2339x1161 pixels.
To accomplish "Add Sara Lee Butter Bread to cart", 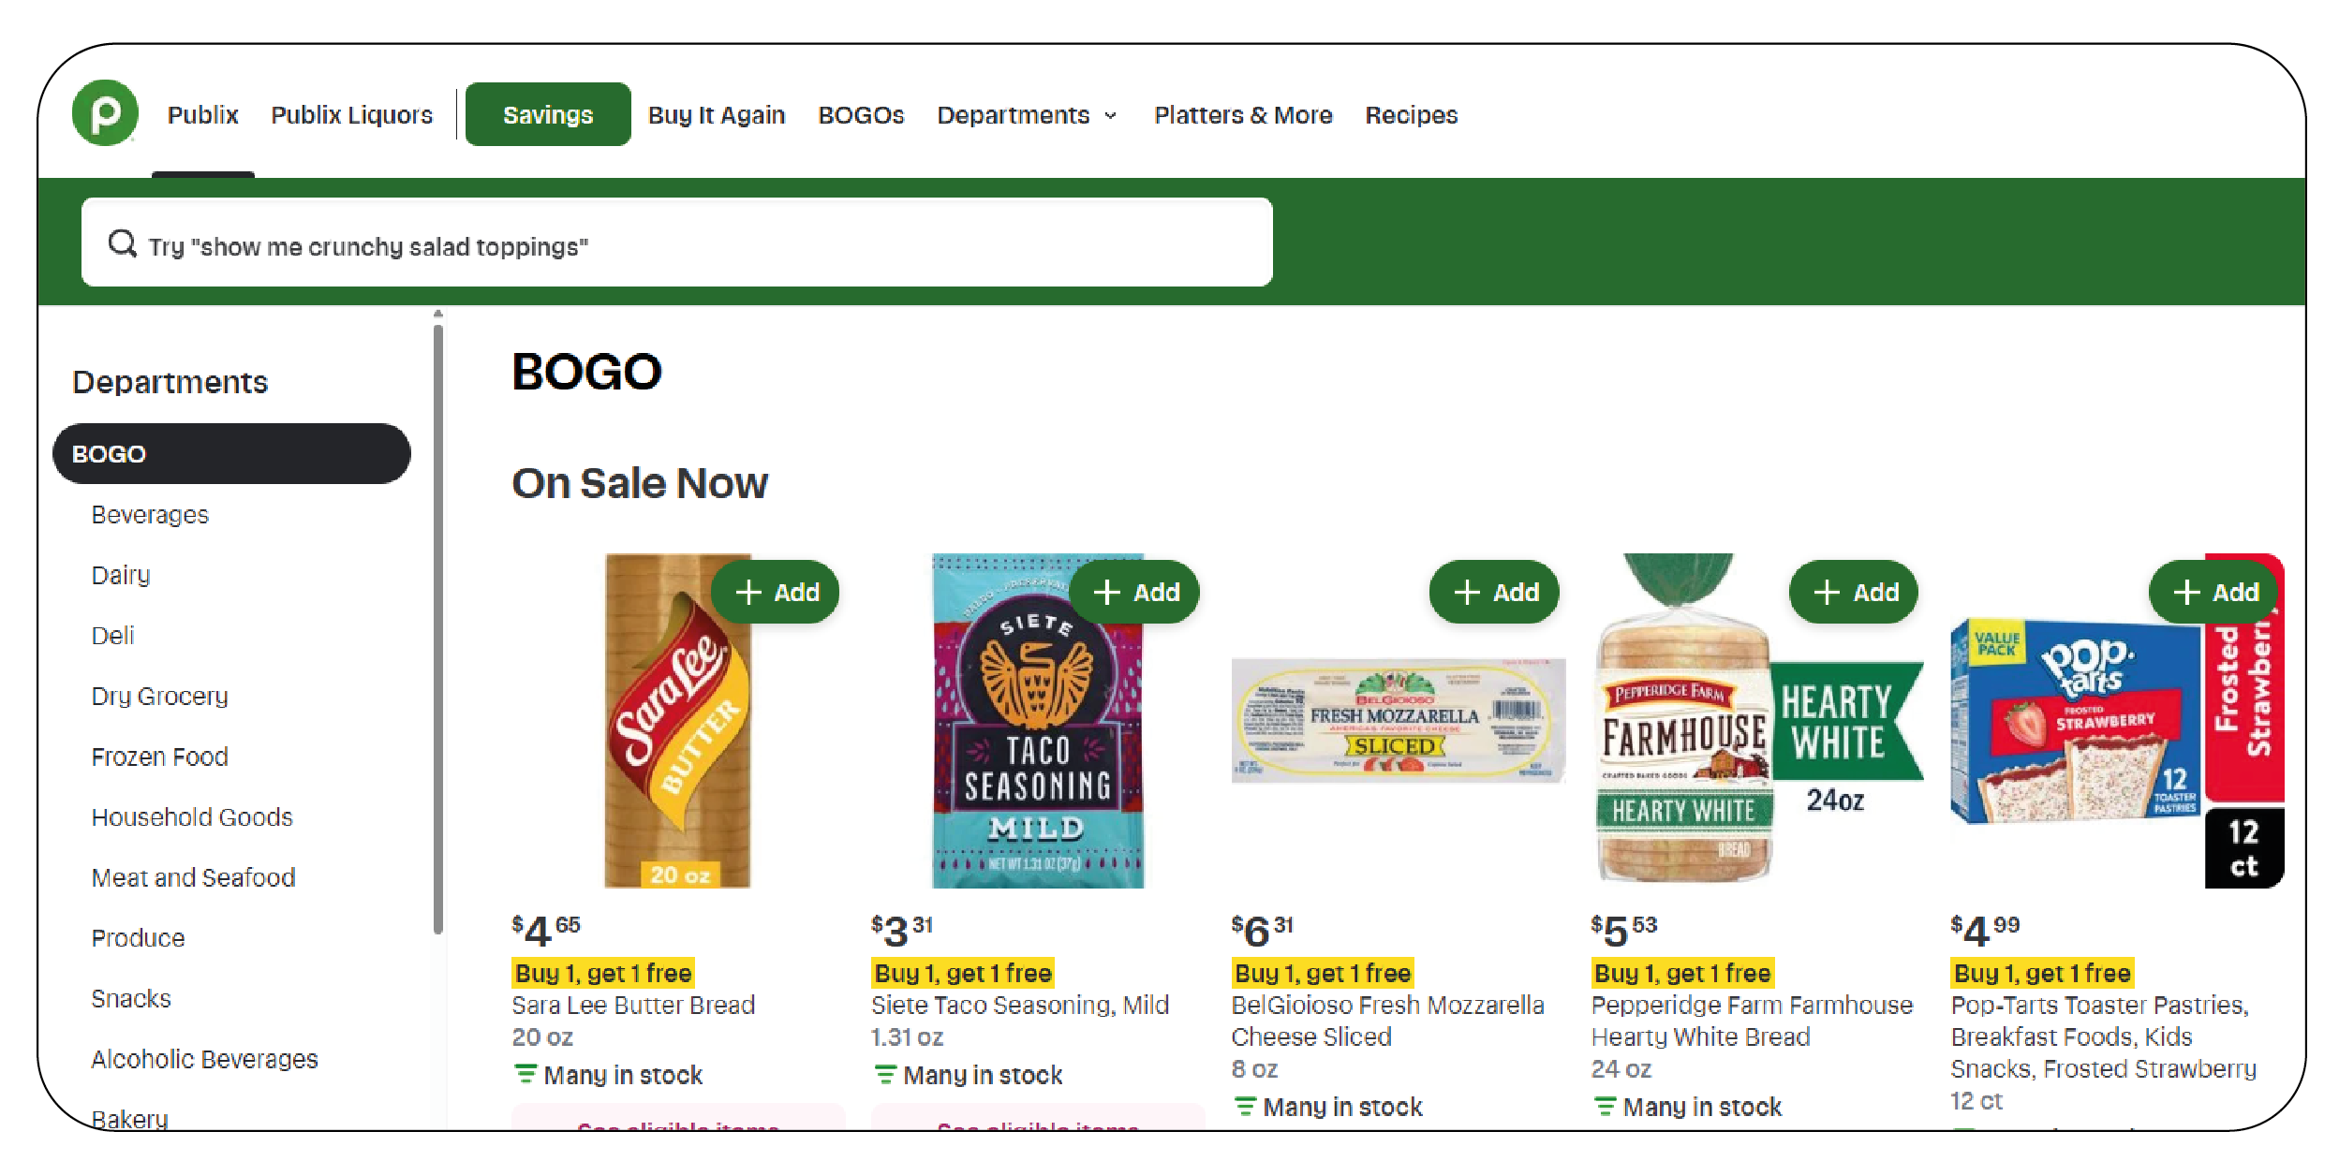I will [x=777, y=592].
